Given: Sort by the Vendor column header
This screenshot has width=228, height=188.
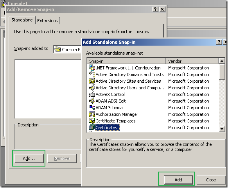Looking at the screenshot, I should [x=192, y=61].
